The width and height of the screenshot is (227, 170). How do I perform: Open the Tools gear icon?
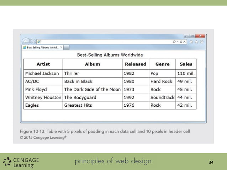(x=201, y=42)
